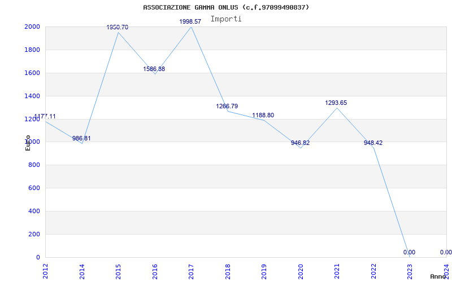Viewport: 452px width, 282px height.
Task: Click the 0.00 label above 2023
Action: click(409, 252)
